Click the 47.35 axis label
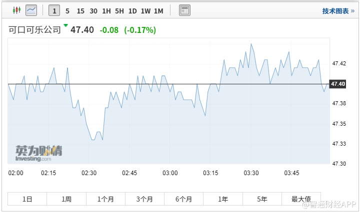361x214 pixels. tap(339, 124)
